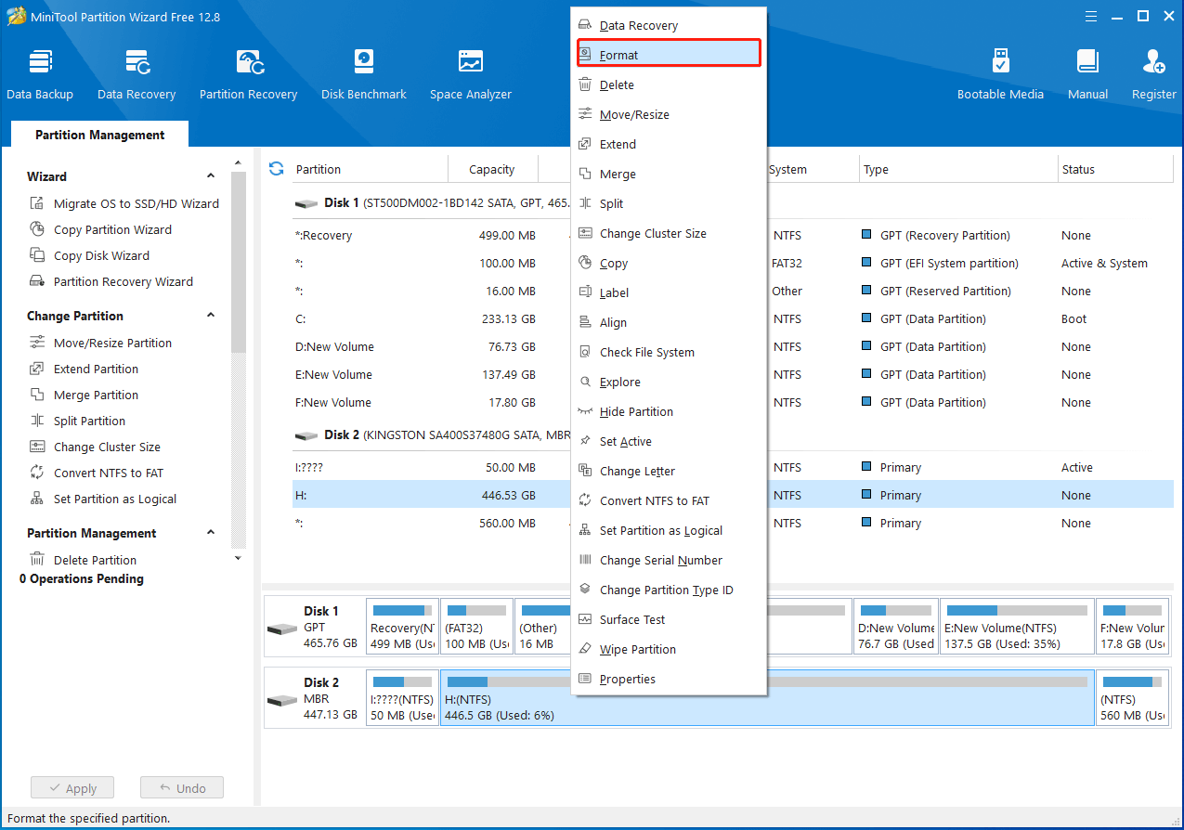Select Format in the context menu
This screenshot has height=830, width=1184.
tap(669, 55)
